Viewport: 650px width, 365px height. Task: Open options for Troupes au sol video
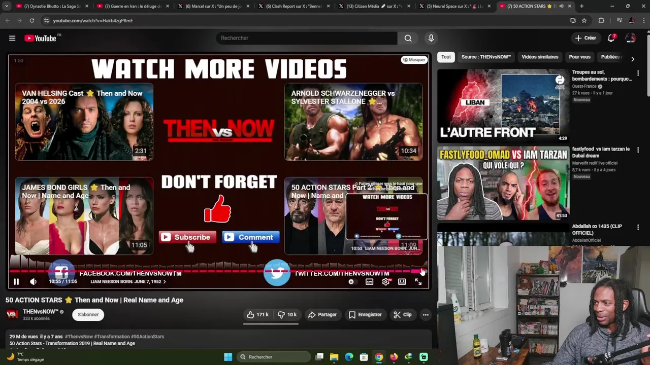638,74
